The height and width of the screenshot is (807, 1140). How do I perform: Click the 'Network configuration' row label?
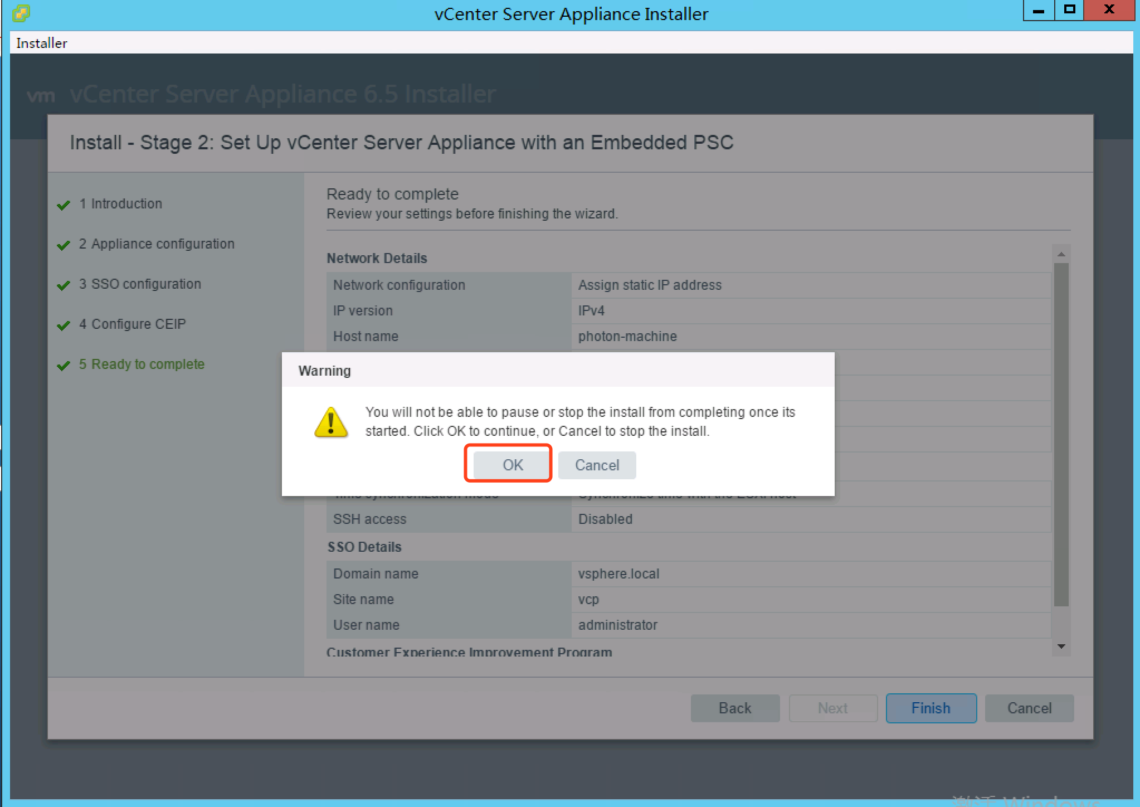point(399,285)
